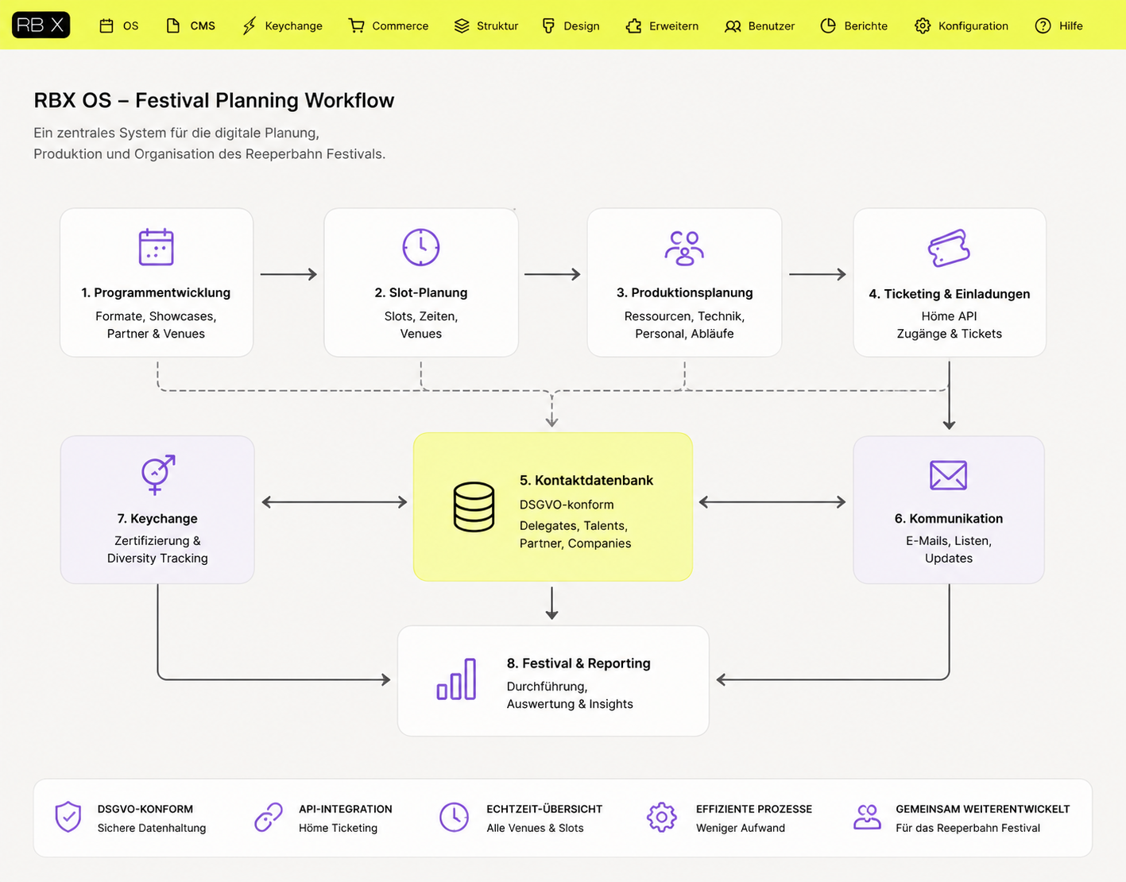The width and height of the screenshot is (1126, 882).
Task: Open the Konfiguration menu
Action: coord(962,25)
